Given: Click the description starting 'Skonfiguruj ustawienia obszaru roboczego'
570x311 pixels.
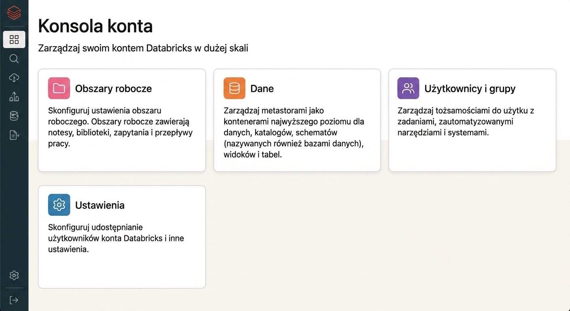Looking at the screenshot, I should point(121,127).
